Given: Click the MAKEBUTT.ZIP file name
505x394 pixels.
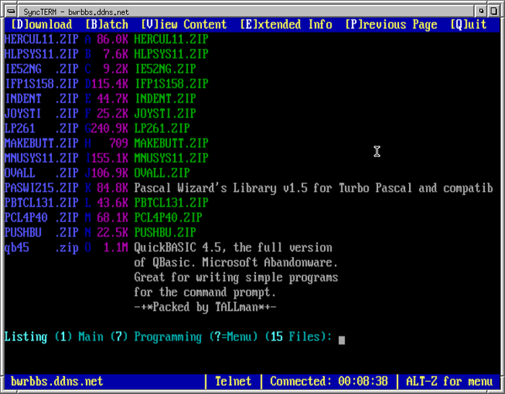Looking at the screenshot, I should coord(42,143).
